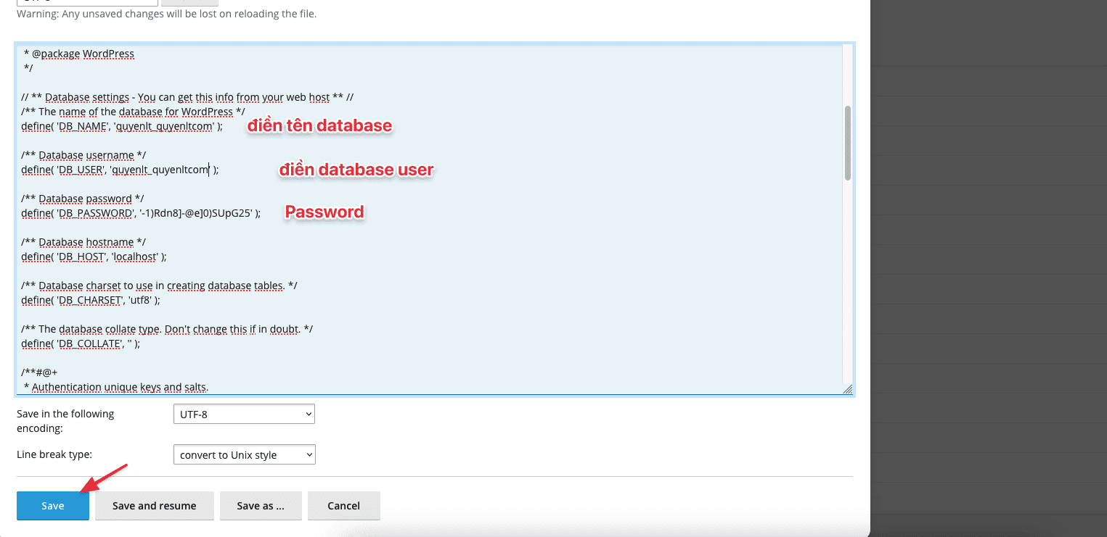The image size is (1107, 537).
Task: Click the 'Authentication unique keys and salts' line
Action: point(120,387)
